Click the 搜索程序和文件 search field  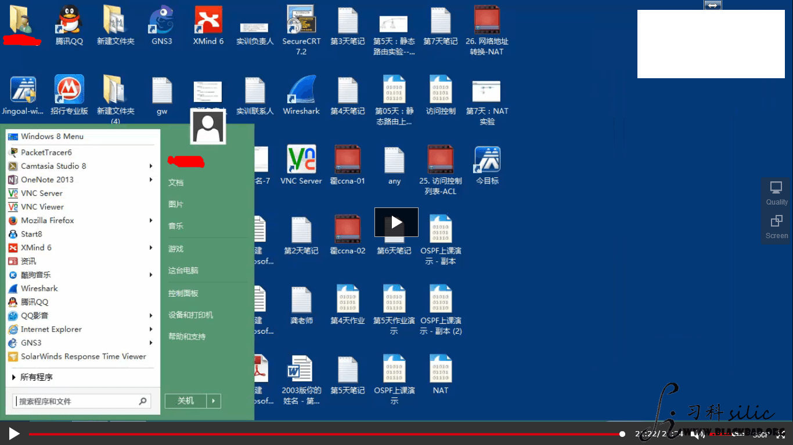click(x=82, y=401)
